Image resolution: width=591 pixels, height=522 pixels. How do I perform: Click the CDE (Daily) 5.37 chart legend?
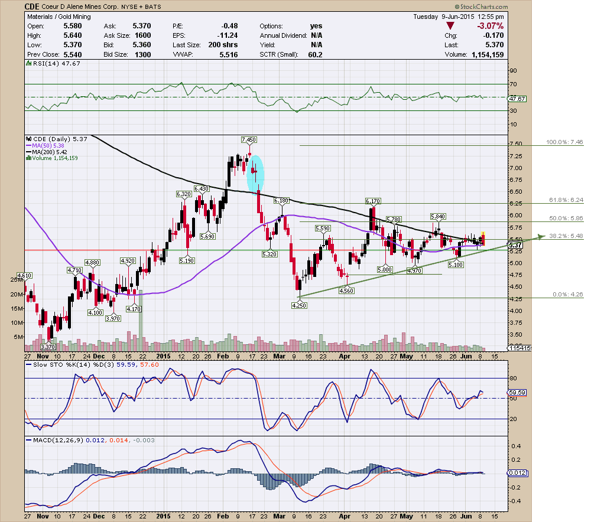coord(60,139)
